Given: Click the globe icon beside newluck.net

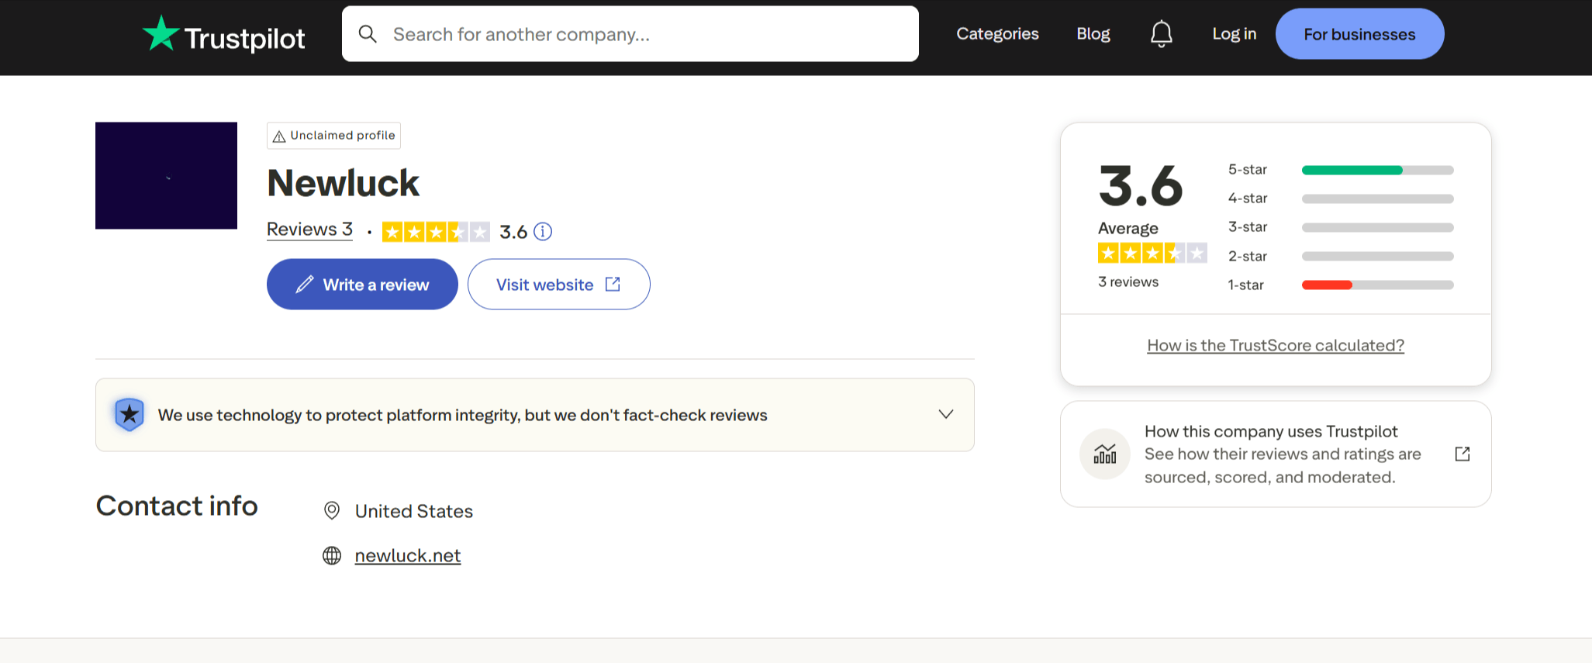Looking at the screenshot, I should [x=332, y=556].
